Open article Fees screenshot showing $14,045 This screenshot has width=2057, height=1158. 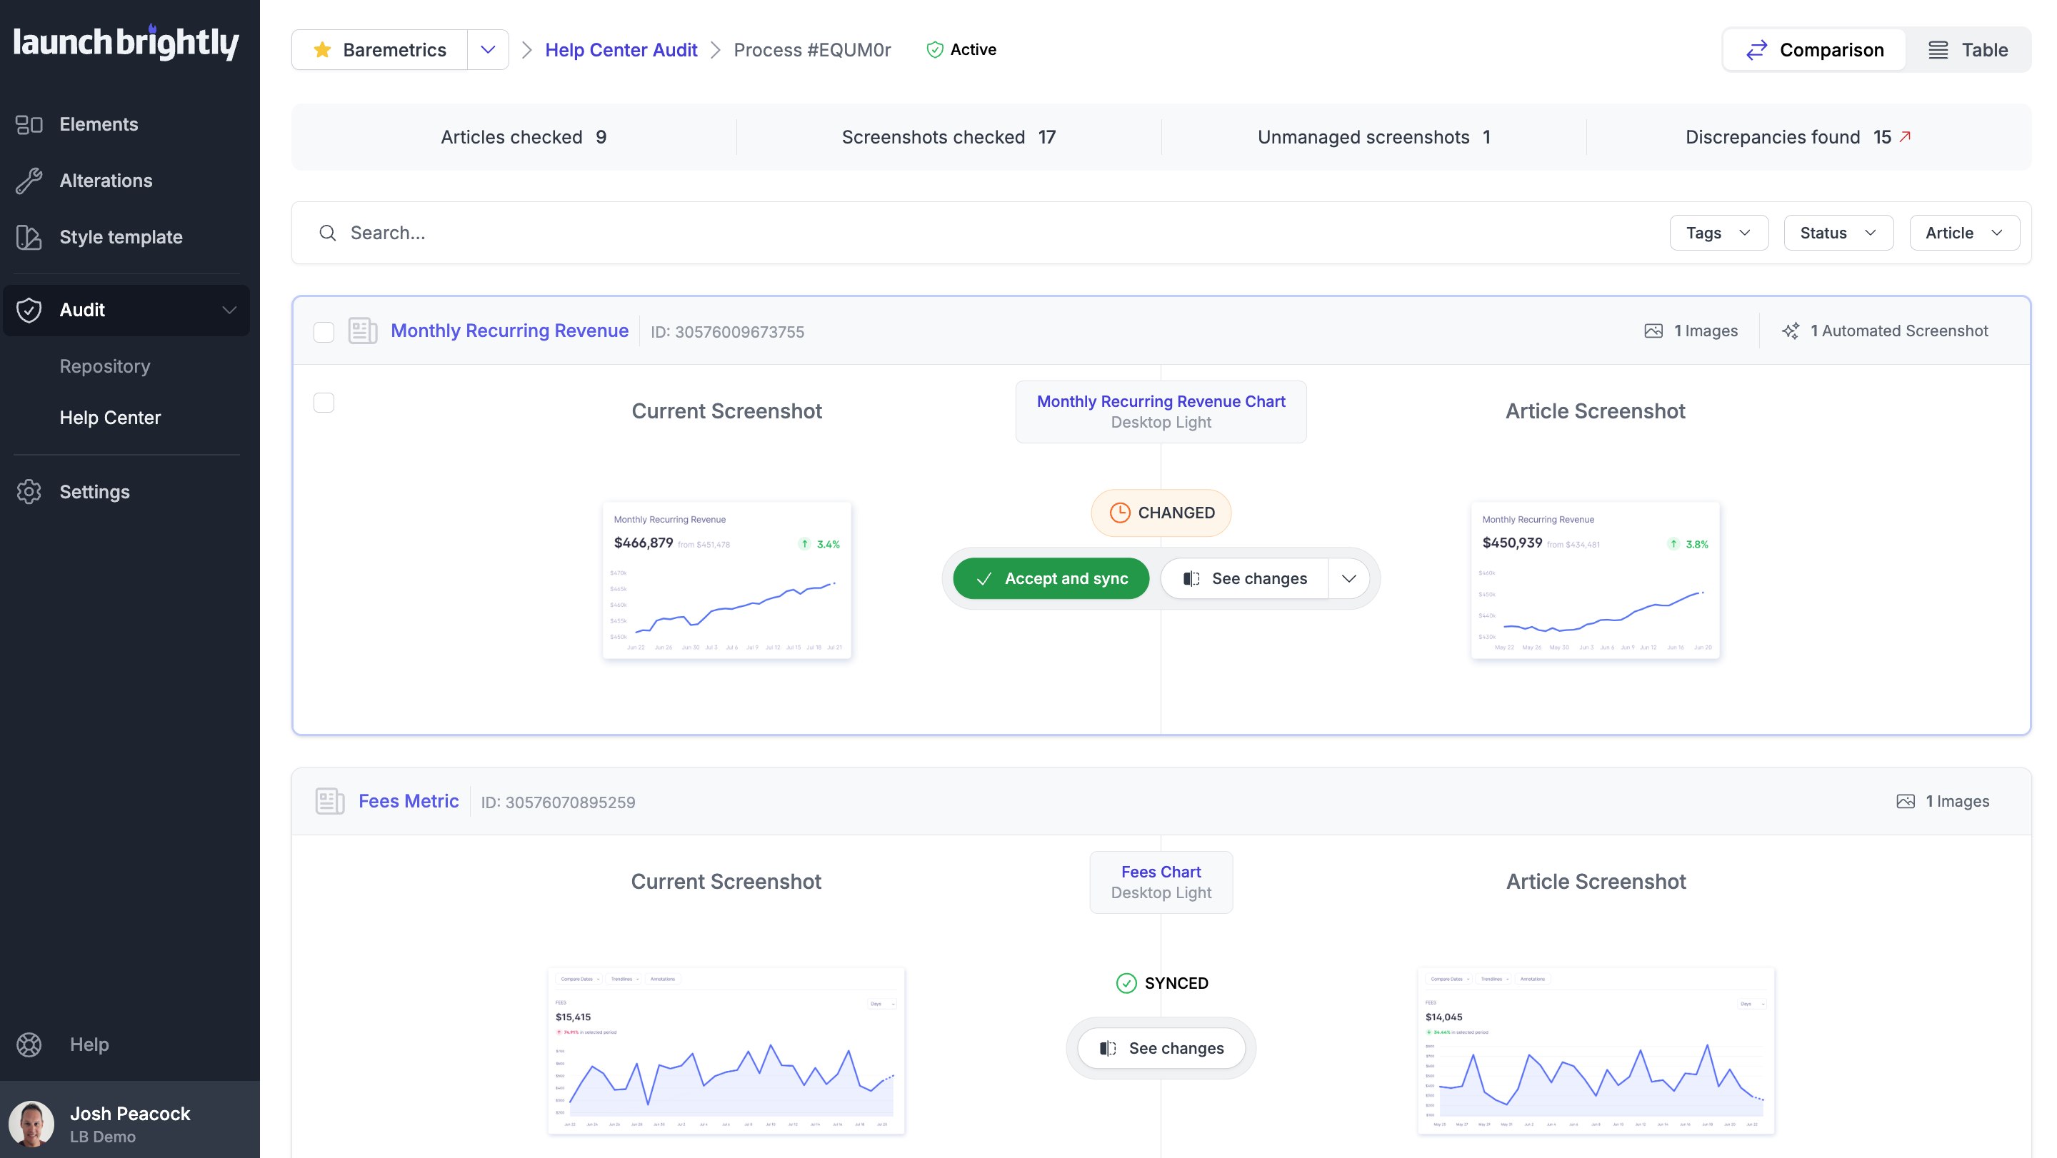tap(1596, 1050)
